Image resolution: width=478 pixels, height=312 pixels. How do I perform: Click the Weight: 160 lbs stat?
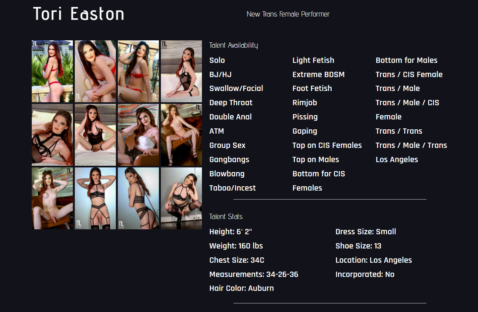pos(236,246)
